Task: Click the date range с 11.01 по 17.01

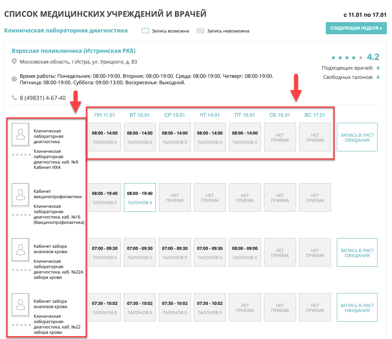Action: 365,15
